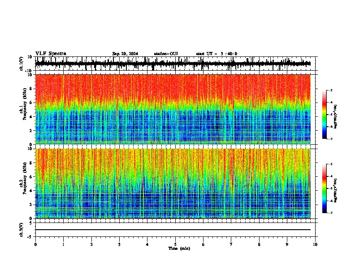This screenshot has width=355, height=274.
Task: Click the "1" minute tick on the time axis
Action: point(63,244)
